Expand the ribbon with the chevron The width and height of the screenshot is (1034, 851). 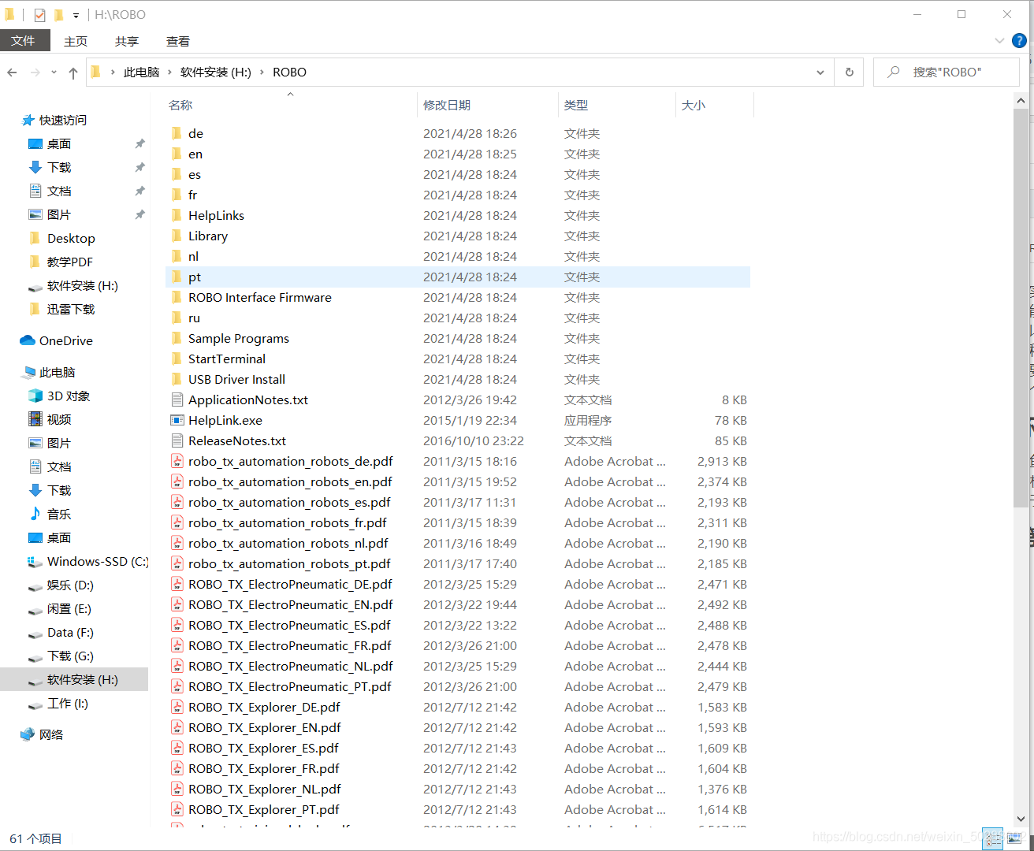point(999,41)
